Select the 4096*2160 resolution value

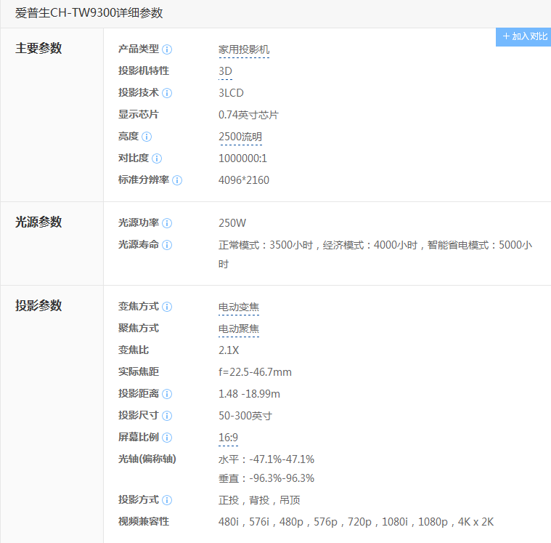244,180
